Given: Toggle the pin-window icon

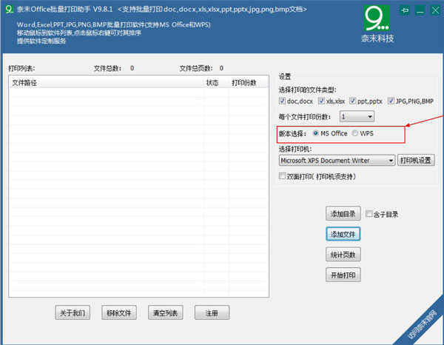Looking at the screenshot, I should (x=405, y=10).
